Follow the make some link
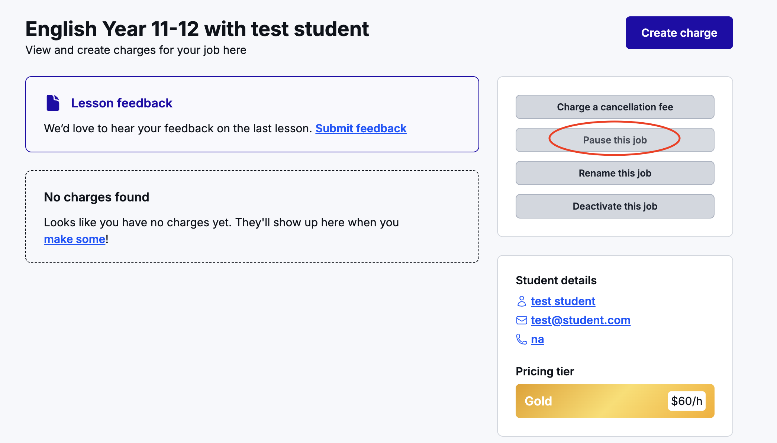 pos(74,239)
